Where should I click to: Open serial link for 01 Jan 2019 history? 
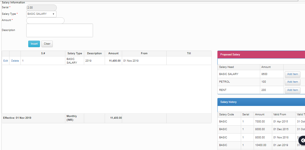tap(243, 145)
